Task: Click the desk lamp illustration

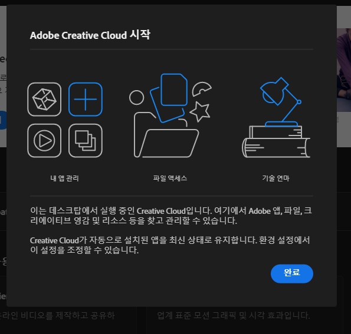Action: point(281,102)
